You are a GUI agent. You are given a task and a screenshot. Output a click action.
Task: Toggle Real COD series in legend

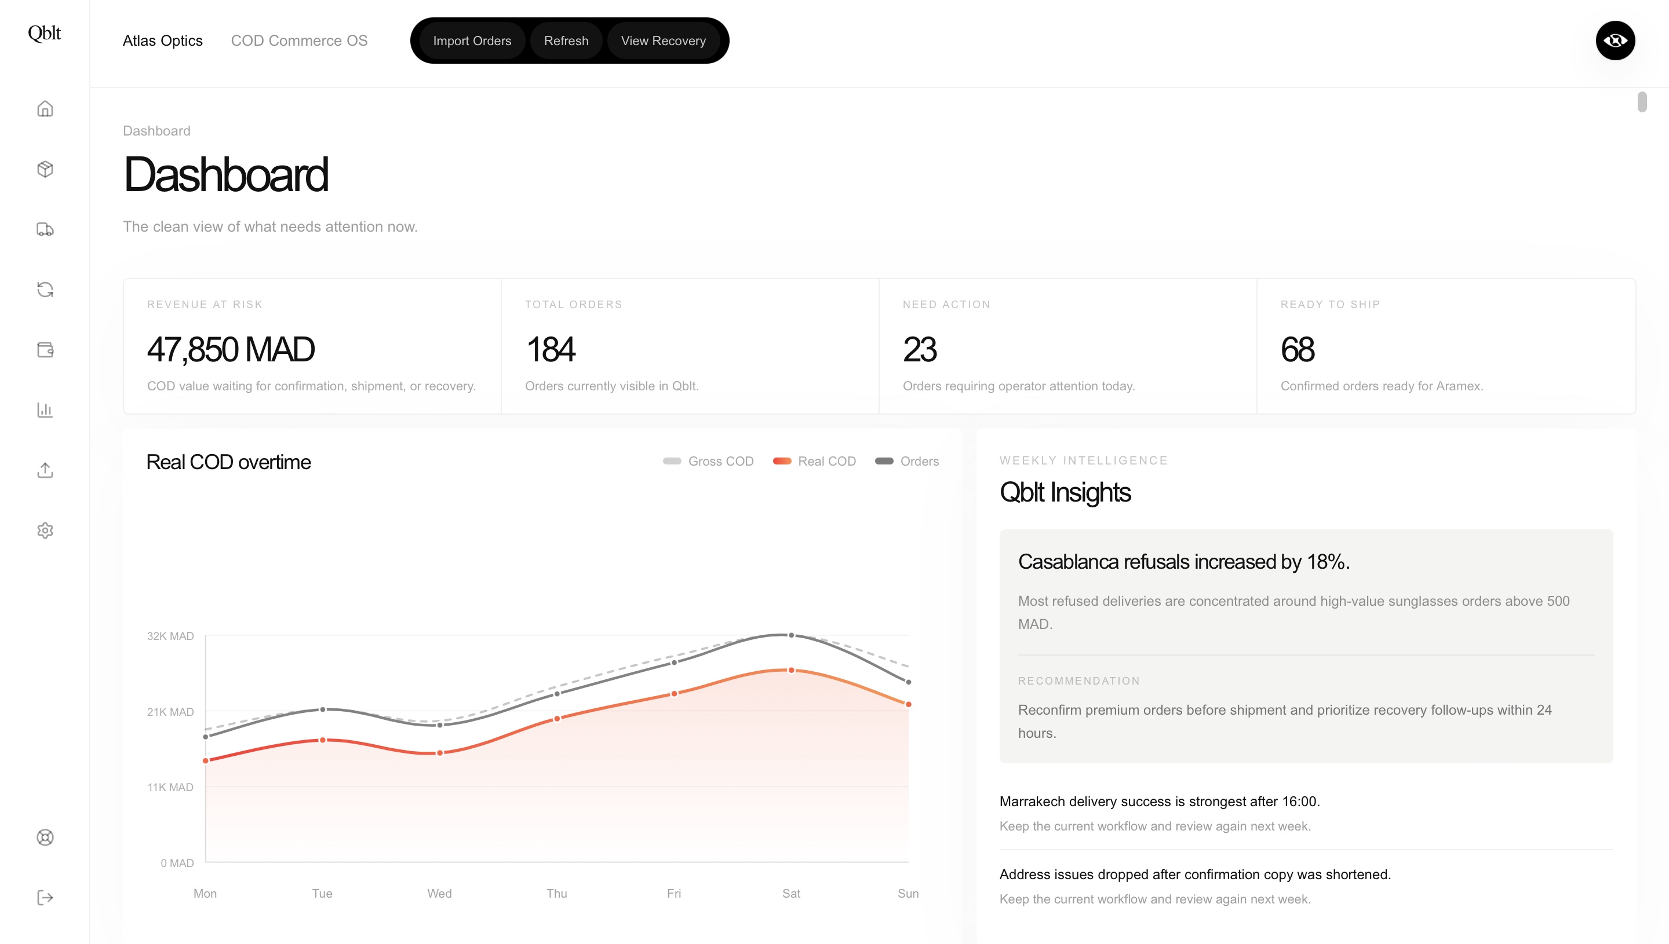(x=814, y=461)
